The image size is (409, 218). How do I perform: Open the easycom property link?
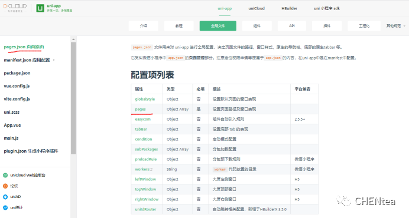[142, 119]
